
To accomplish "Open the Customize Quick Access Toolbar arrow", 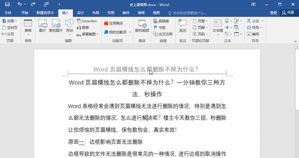I will click(59, 4).
